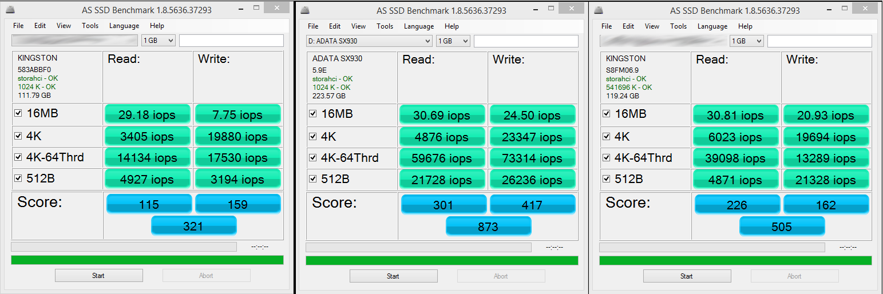Click the write score '162'

[x=826, y=204]
